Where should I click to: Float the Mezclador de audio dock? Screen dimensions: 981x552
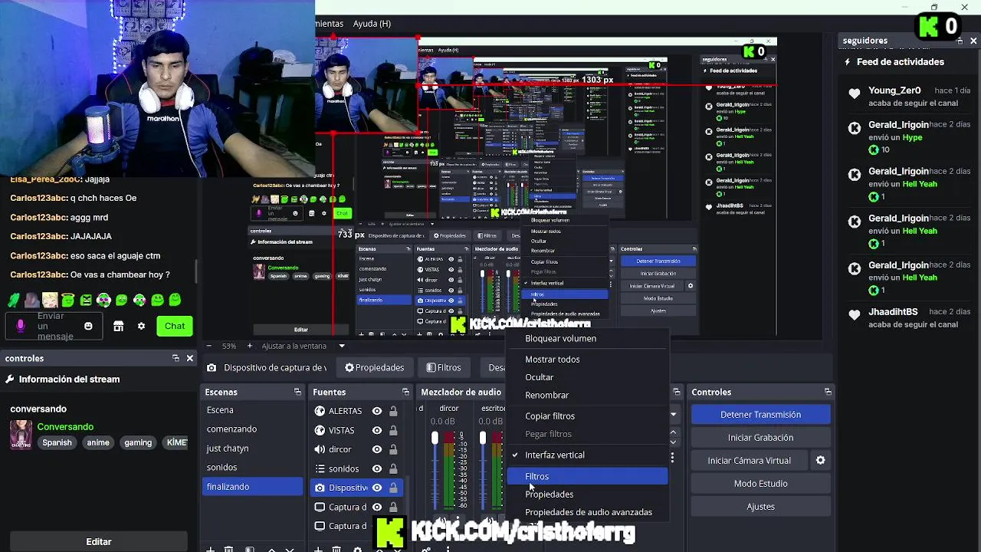(x=676, y=392)
